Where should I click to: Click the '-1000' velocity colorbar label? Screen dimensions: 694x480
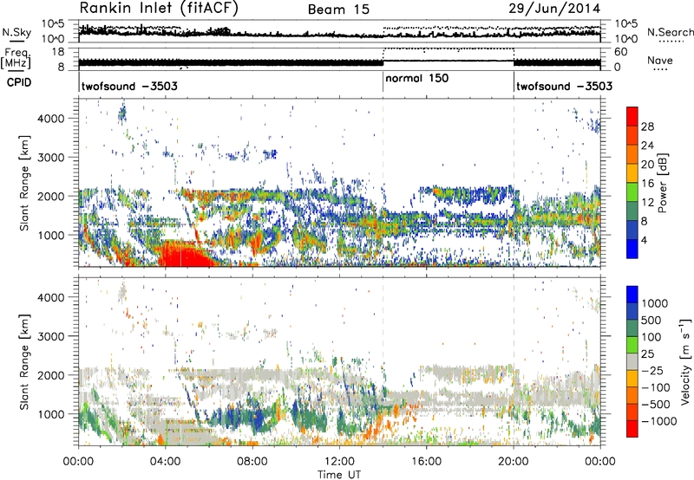[x=658, y=421]
